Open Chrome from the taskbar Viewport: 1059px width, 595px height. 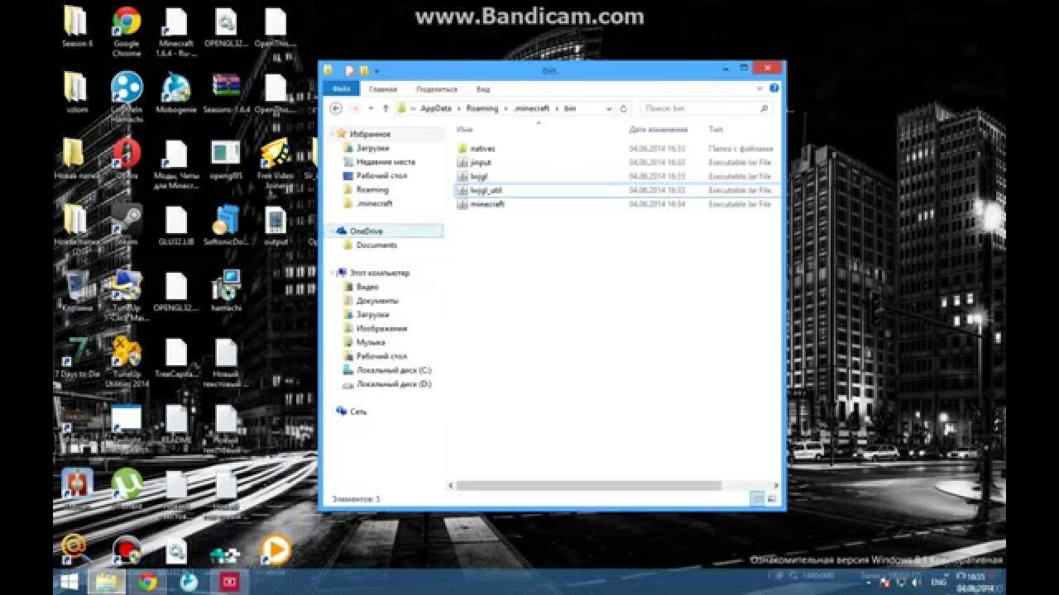(x=147, y=582)
